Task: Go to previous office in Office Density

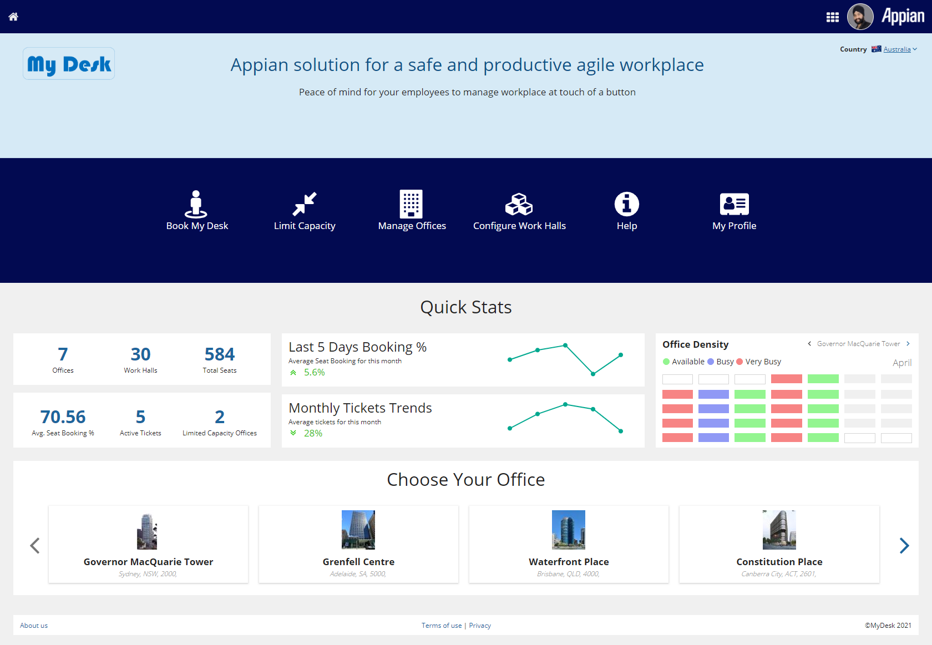Action: coord(809,344)
